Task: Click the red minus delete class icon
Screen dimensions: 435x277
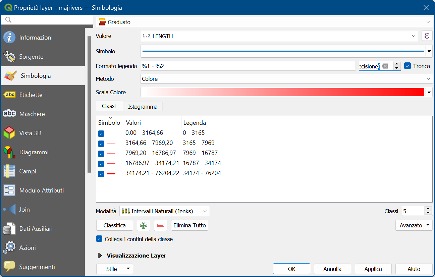Action: (x=161, y=225)
